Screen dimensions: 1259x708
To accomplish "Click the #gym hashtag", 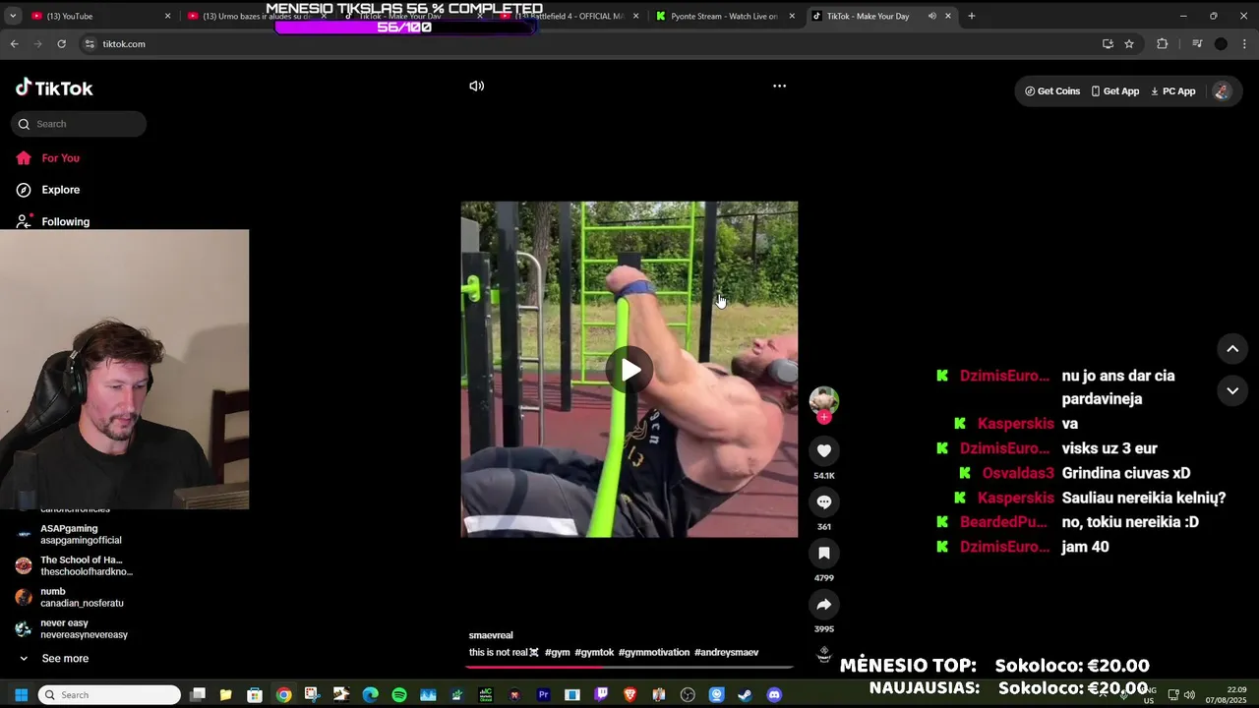I will tap(558, 652).
